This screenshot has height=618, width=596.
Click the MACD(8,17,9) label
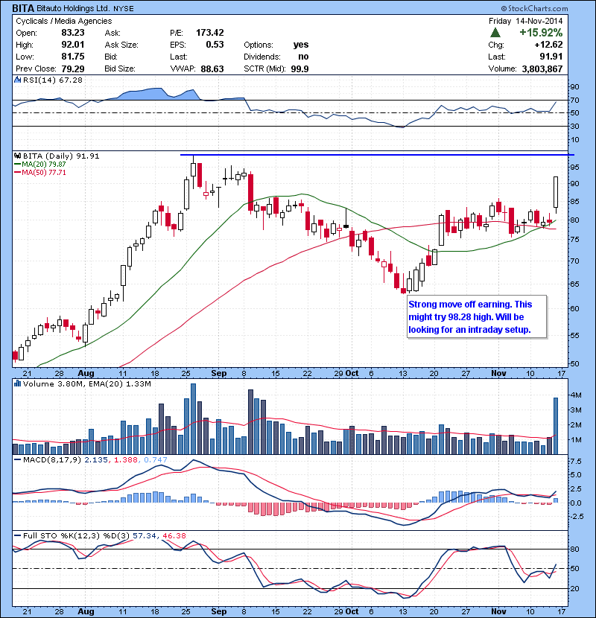coord(53,459)
